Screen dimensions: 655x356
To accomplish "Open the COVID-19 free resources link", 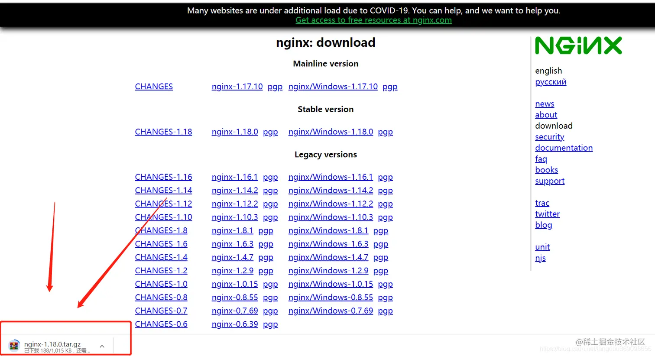I will pyautogui.click(x=373, y=20).
